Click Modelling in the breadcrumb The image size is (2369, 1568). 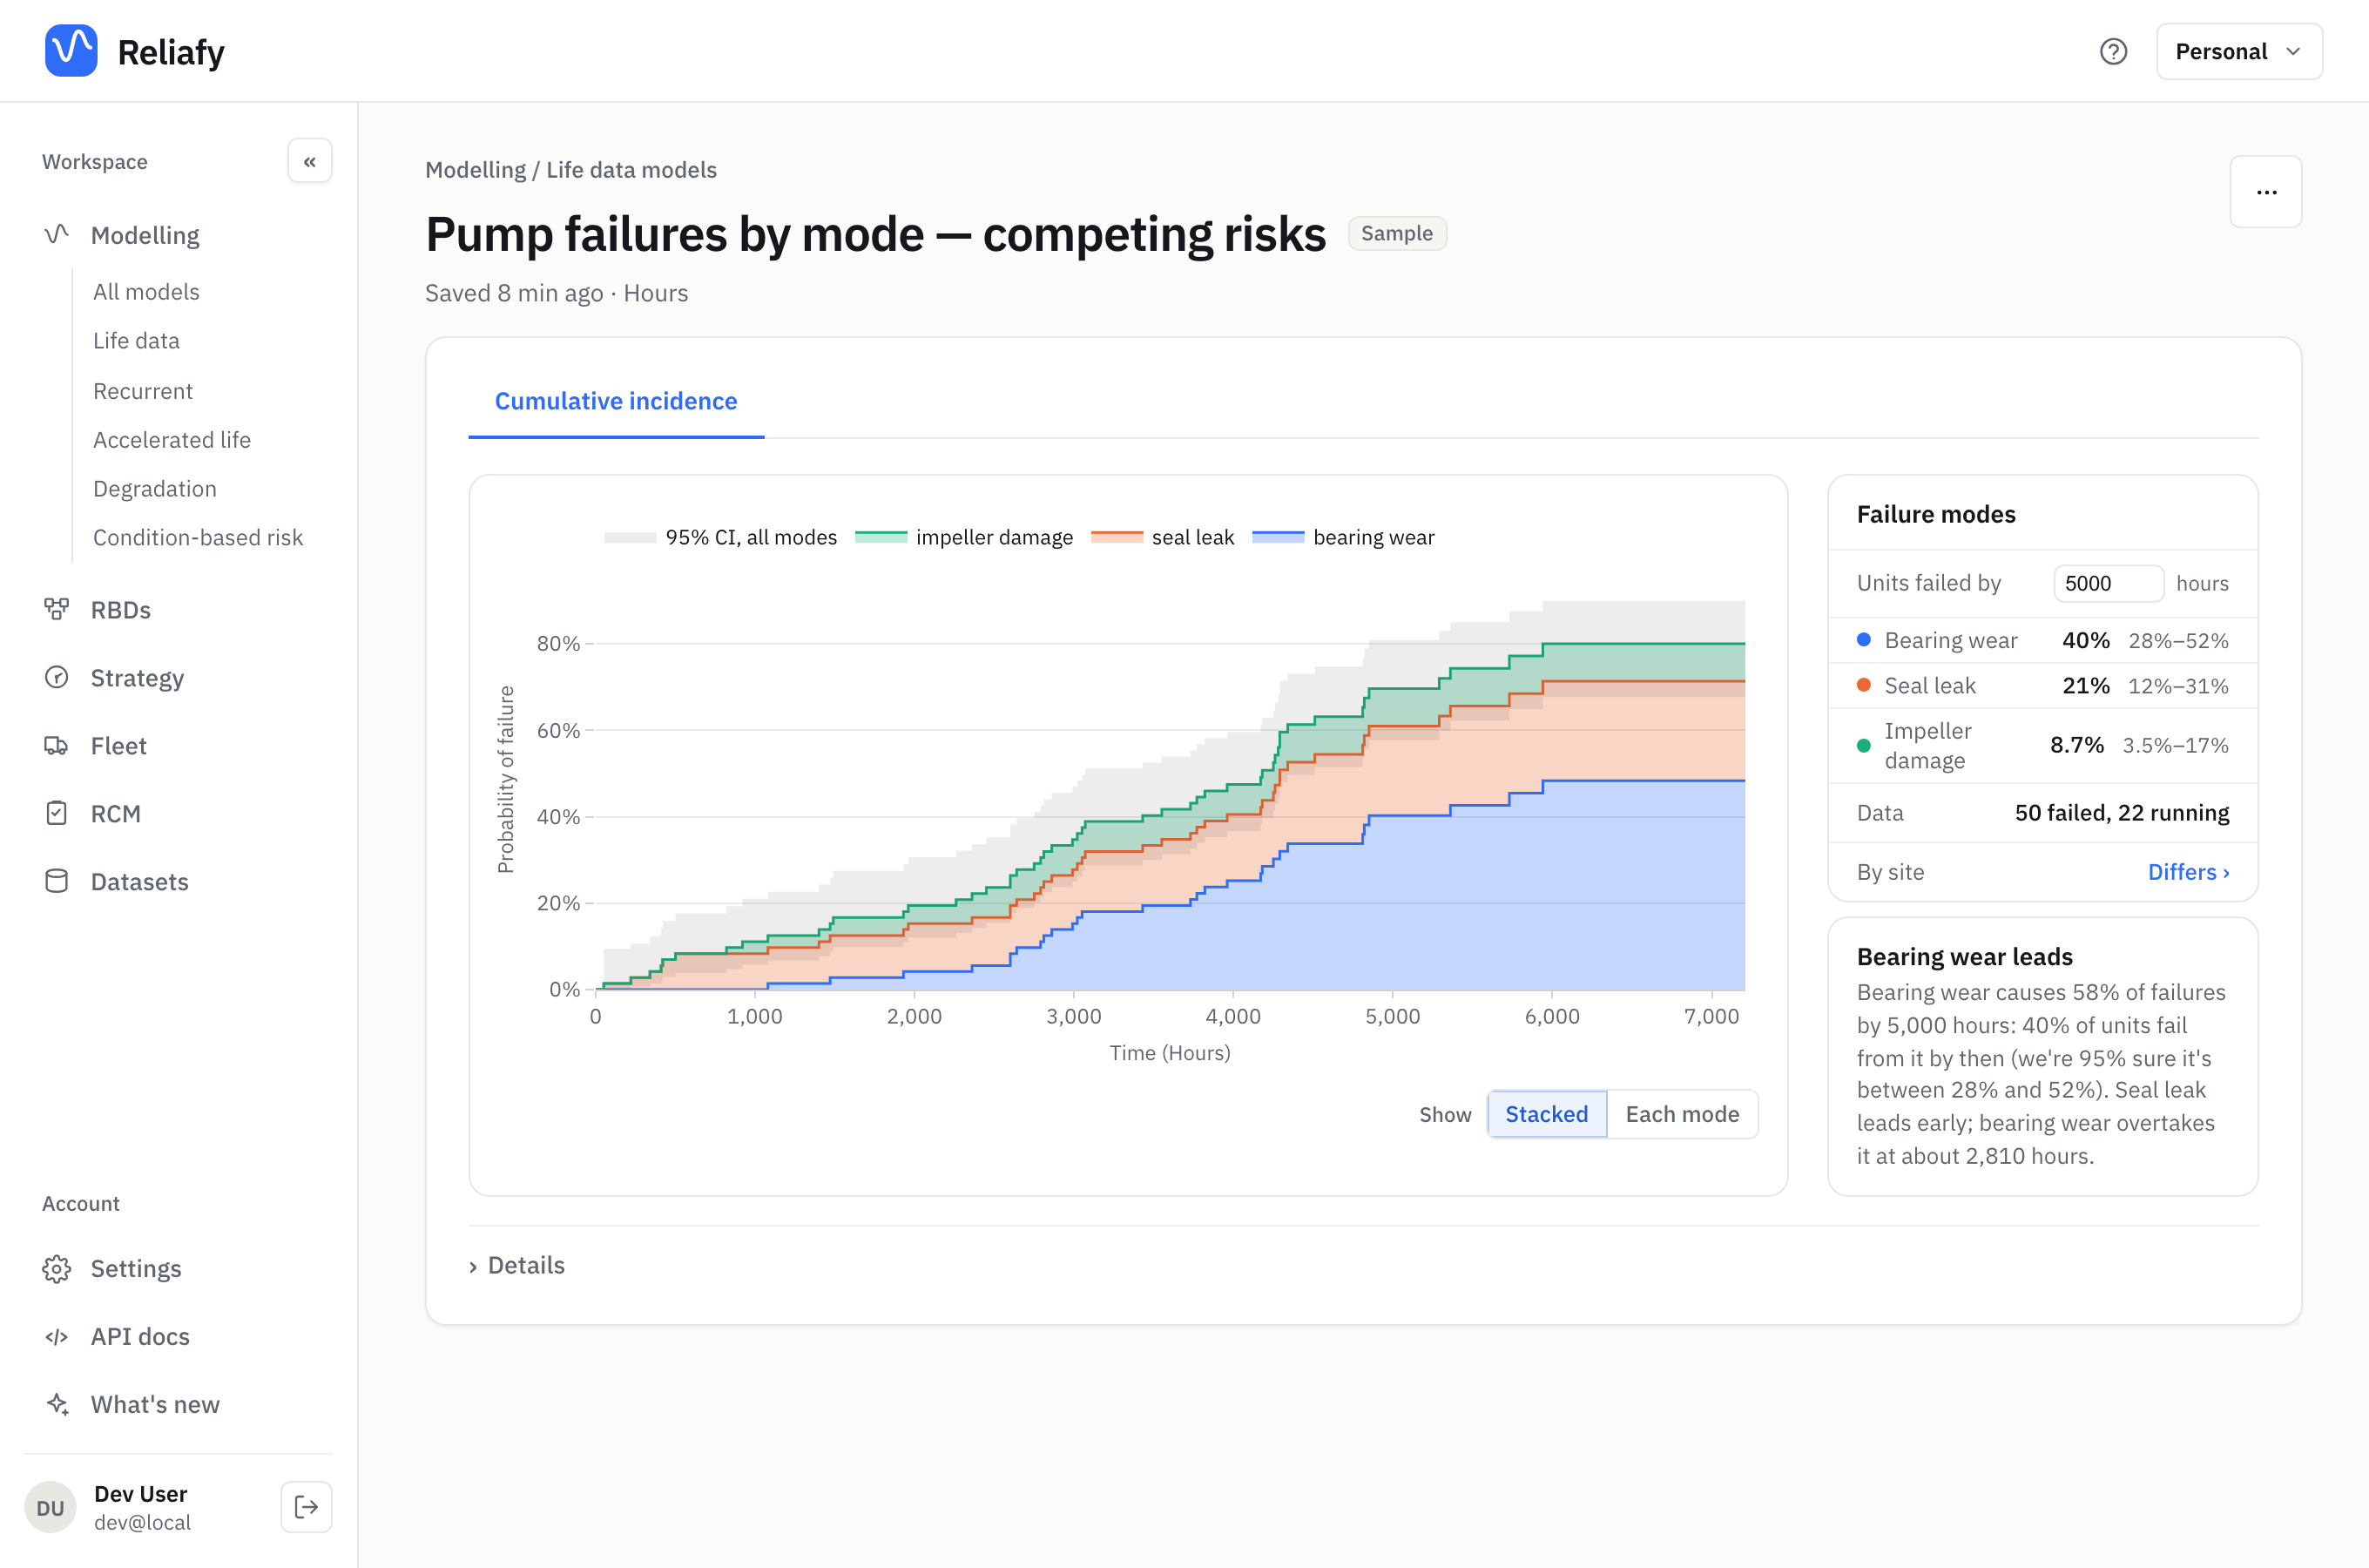click(x=476, y=170)
